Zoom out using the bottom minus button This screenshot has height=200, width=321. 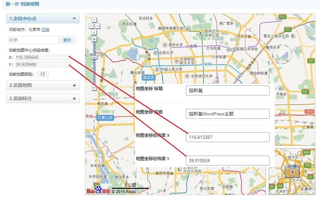tap(94, 88)
